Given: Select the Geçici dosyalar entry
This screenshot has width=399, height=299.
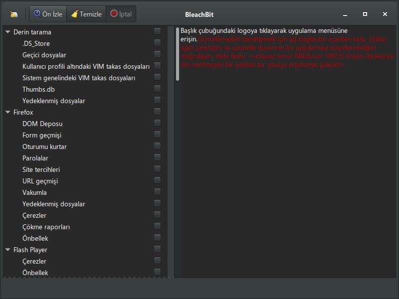Looking at the screenshot, I should pos(44,55).
